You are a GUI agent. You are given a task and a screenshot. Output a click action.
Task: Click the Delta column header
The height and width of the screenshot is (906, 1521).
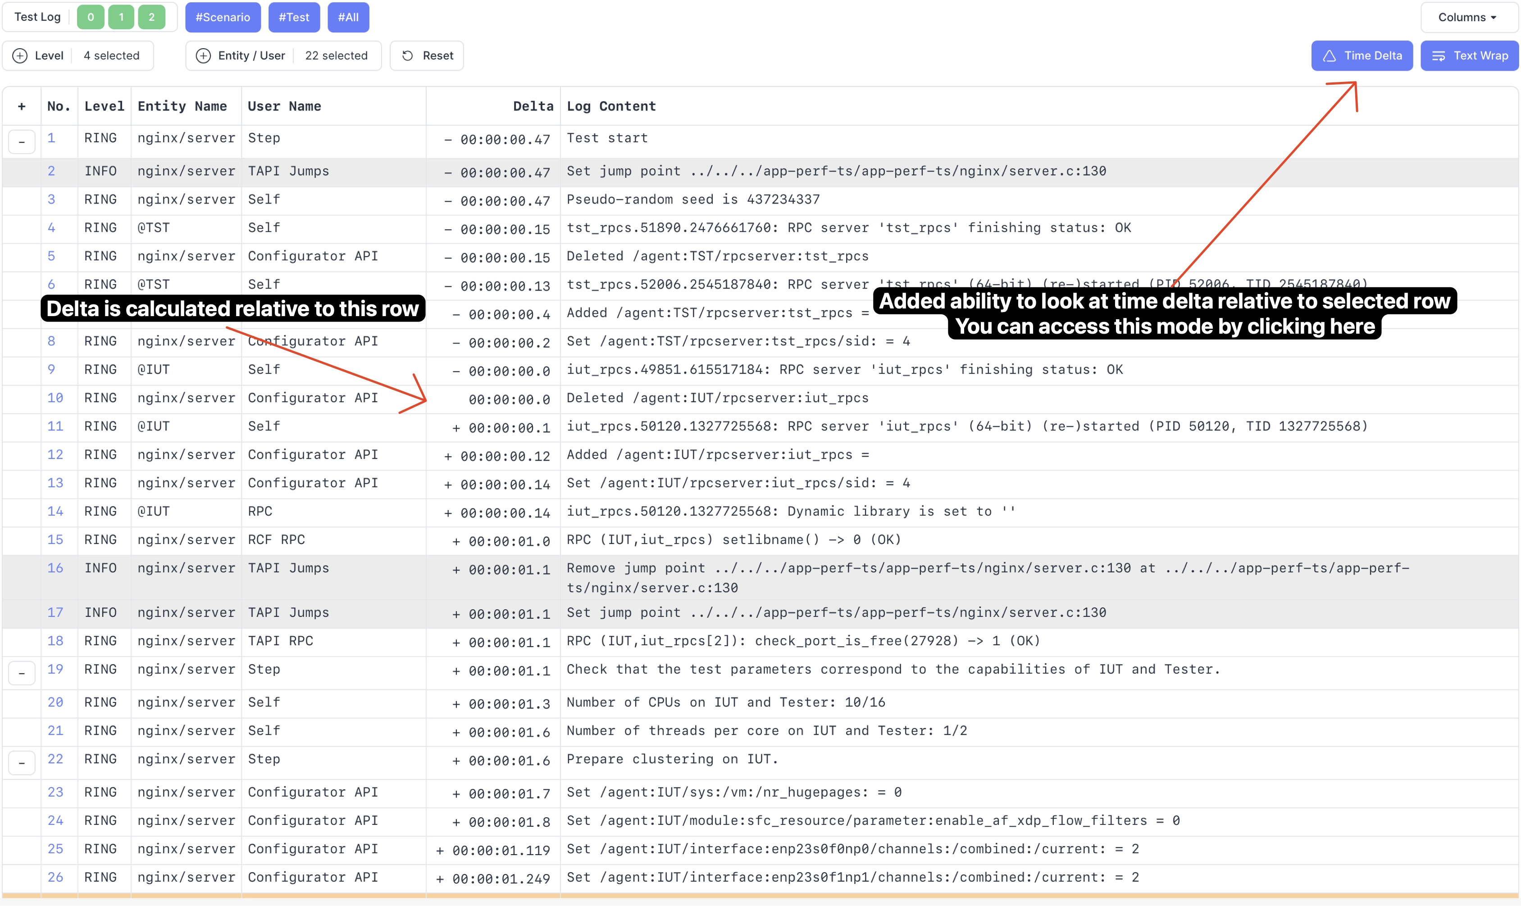[533, 106]
